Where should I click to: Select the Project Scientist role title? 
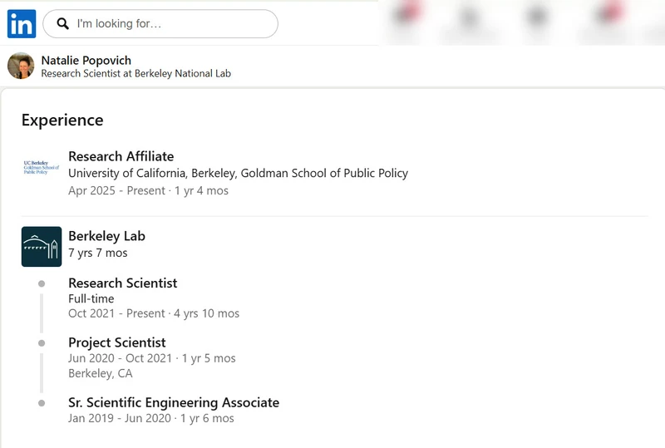(x=117, y=342)
